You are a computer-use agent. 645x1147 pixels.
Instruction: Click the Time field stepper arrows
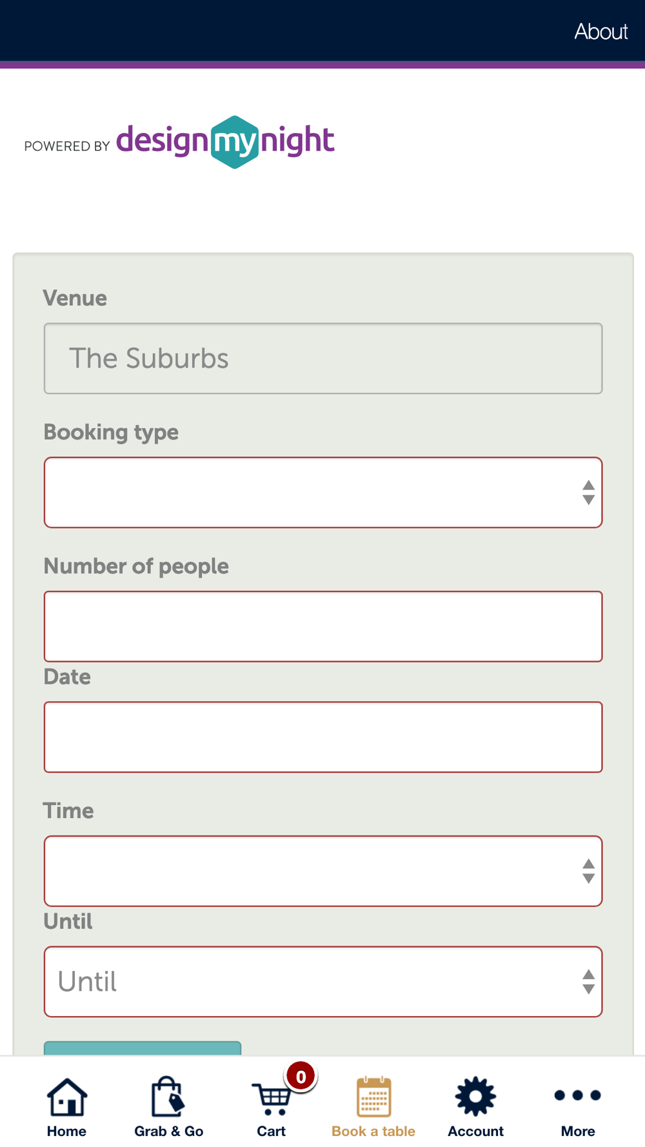coord(588,872)
